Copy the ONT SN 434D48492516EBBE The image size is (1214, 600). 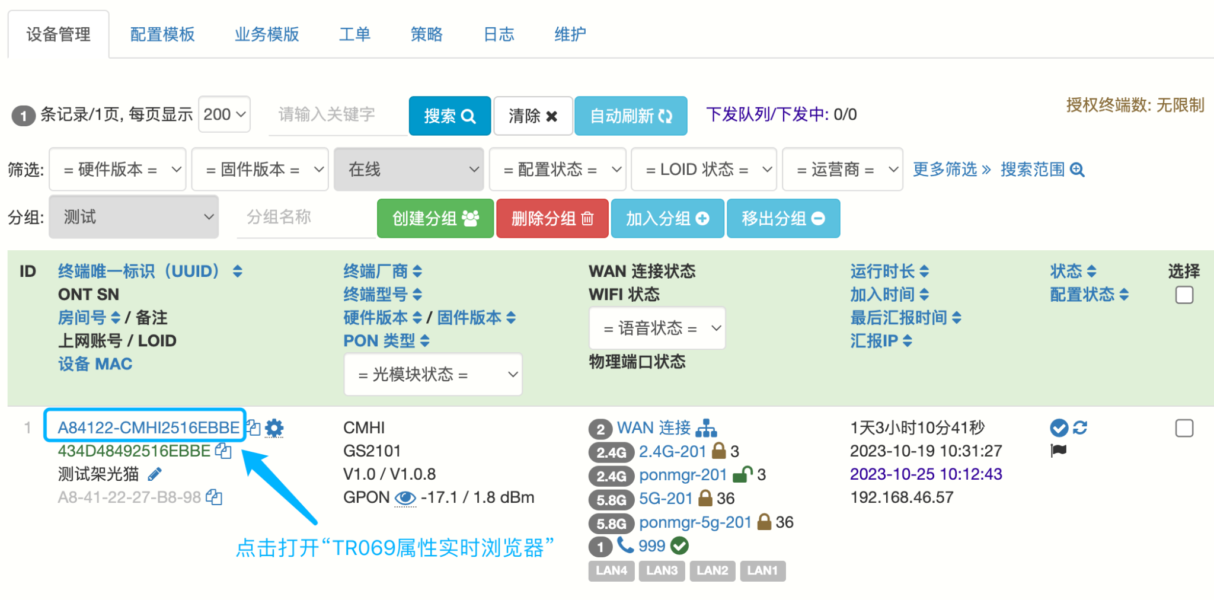pos(223,451)
